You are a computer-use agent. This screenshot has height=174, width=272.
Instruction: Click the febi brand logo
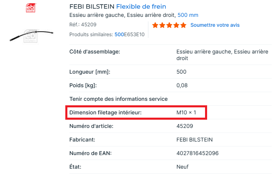point(30,7)
